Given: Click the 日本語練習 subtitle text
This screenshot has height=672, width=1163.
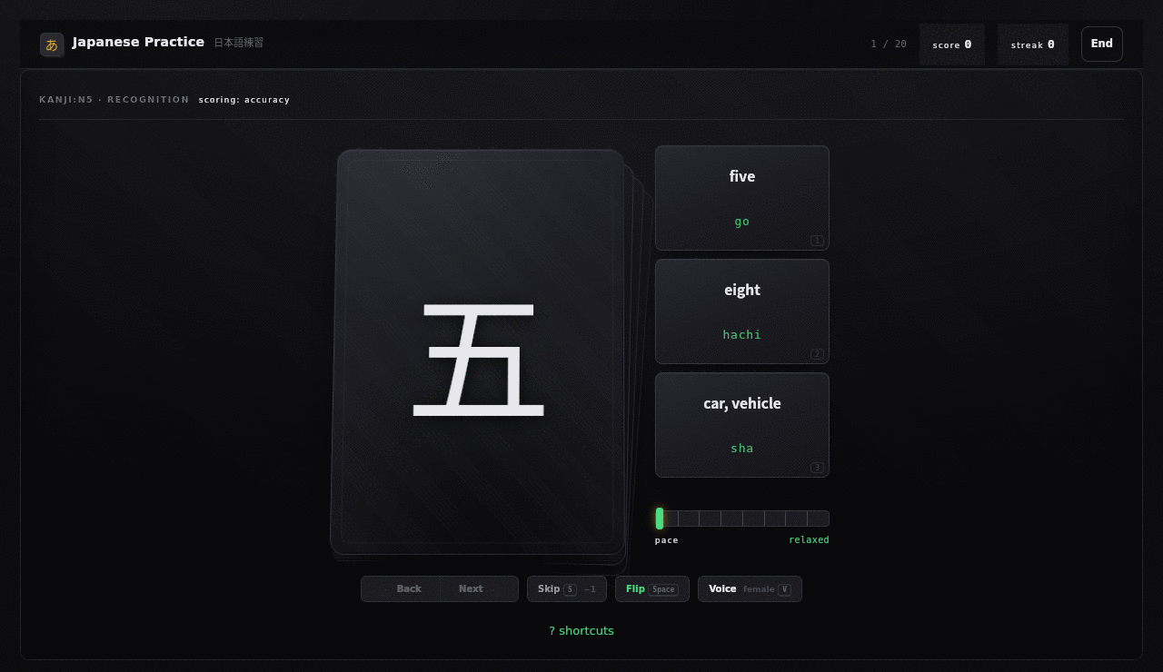Looking at the screenshot, I should 239,43.
